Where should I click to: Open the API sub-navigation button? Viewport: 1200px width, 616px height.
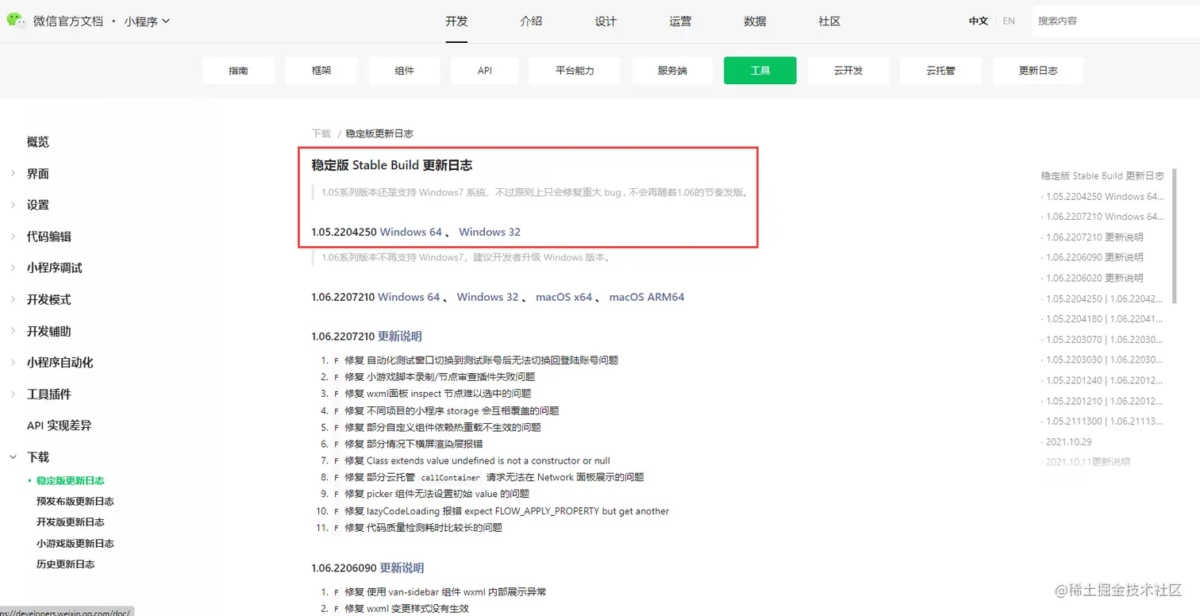point(485,71)
